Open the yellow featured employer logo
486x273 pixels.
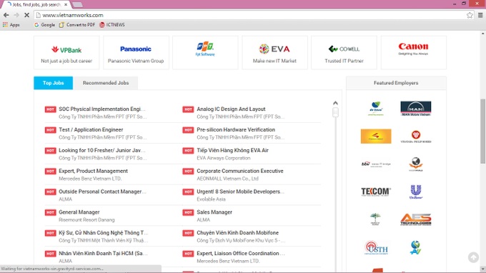[x=376, y=136]
